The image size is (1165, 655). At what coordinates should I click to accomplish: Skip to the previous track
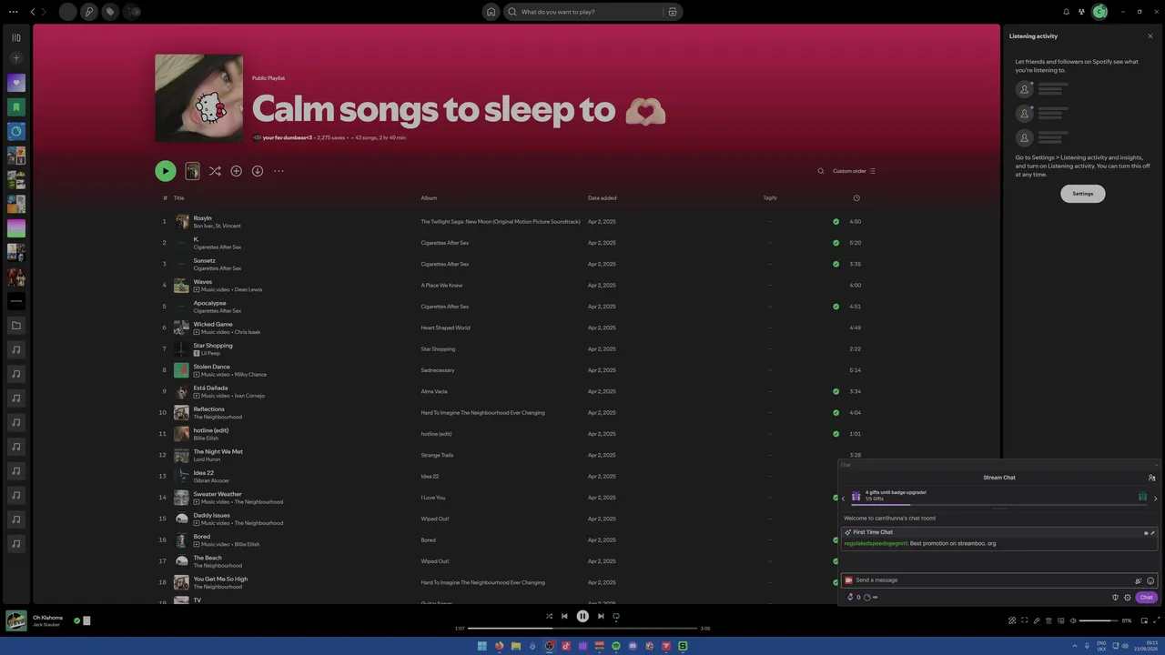[x=564, y=616]
